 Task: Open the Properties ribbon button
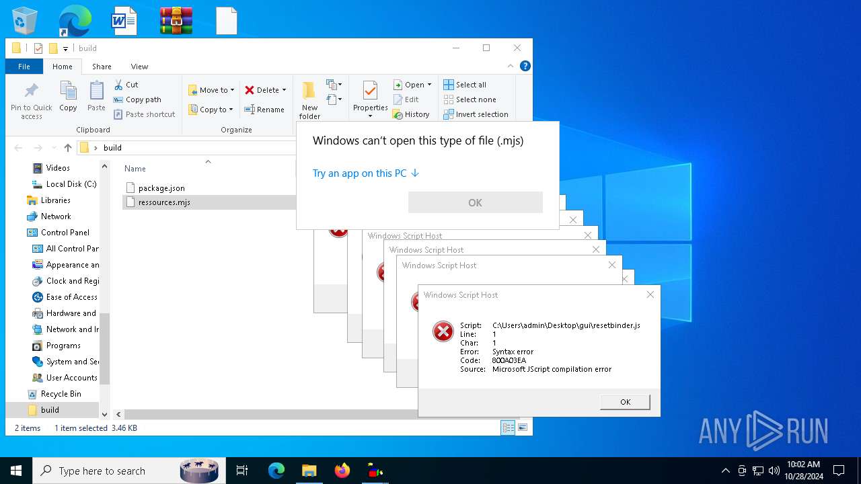pyautogui.click(x=370, y=100)
